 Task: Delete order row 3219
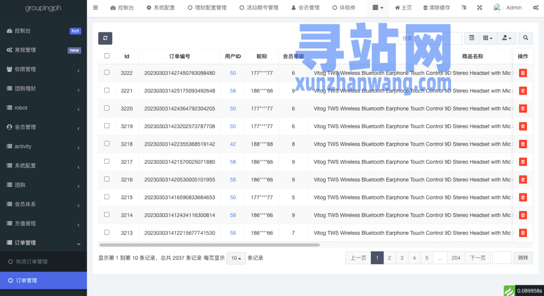point(523,126)
